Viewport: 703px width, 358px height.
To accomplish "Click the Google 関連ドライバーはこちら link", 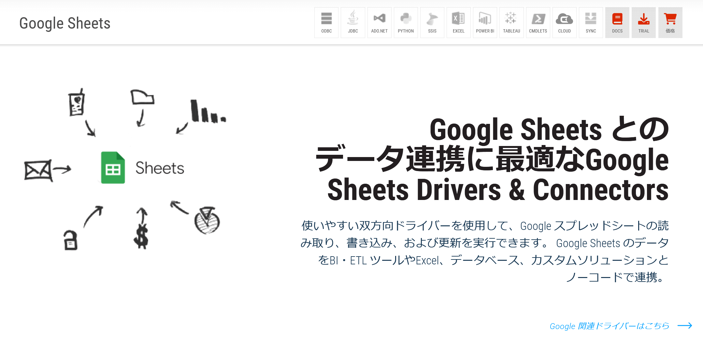I will [x=609, y=326].
